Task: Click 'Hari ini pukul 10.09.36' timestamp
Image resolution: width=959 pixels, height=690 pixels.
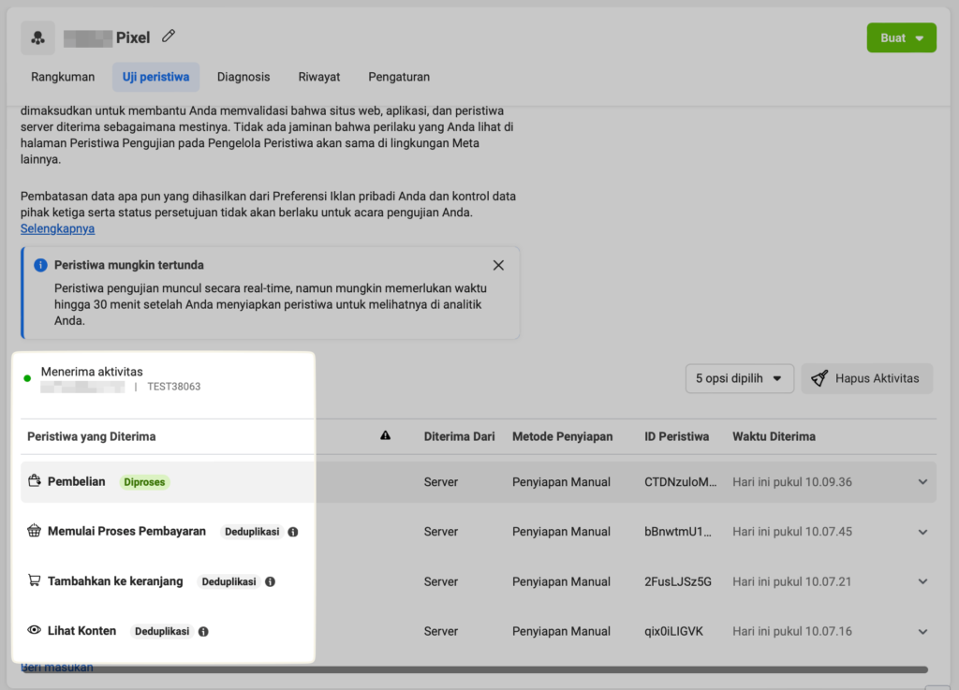Action: 792,482
